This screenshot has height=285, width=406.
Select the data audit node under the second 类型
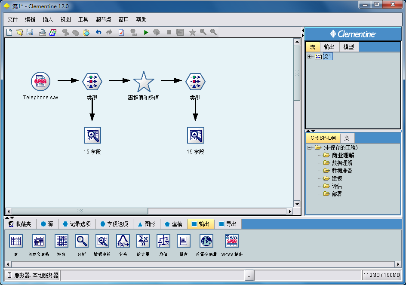tap(196, 135)
